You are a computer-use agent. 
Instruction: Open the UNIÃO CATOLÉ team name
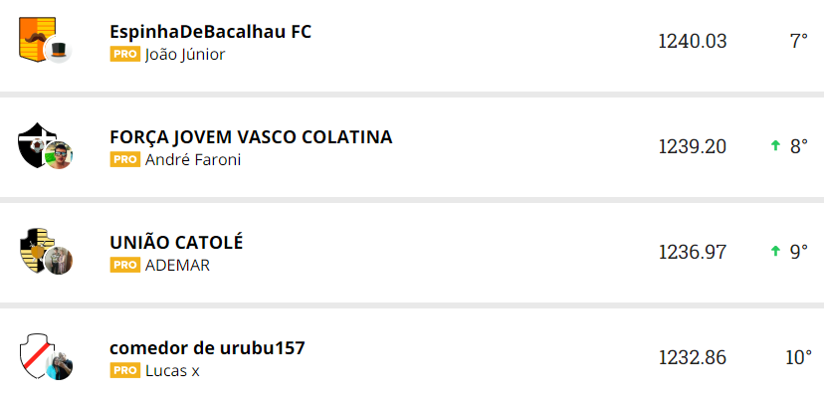176,243
